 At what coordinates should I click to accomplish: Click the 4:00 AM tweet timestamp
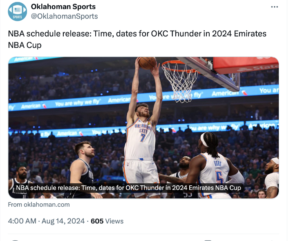tap(22, 221)
